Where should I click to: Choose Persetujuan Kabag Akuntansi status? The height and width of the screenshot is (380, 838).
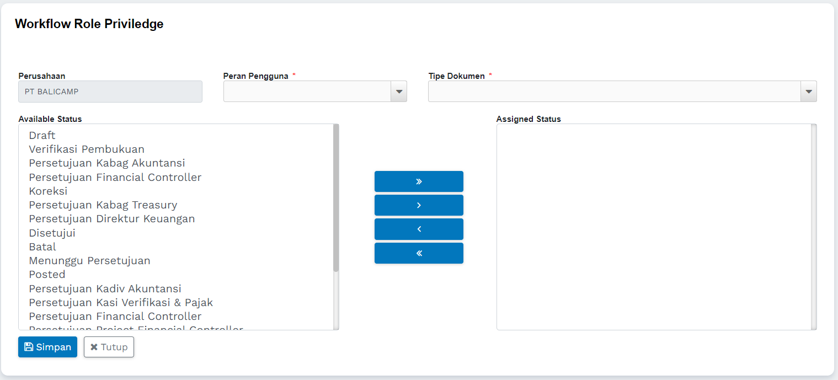[x=107, y=163]
